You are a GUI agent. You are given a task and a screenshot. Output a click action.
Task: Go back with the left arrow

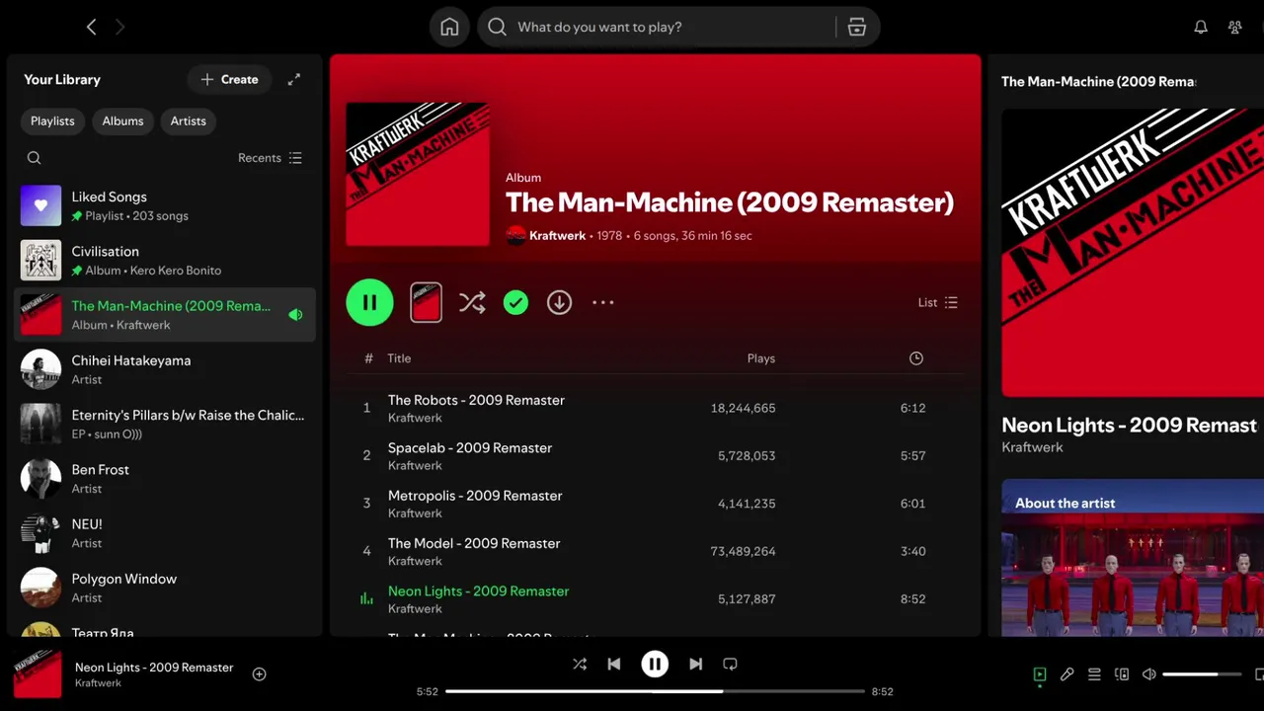click(x=91, y=28)
